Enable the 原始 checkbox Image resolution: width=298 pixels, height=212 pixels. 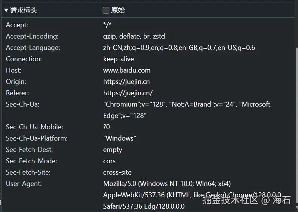(106, 11)
